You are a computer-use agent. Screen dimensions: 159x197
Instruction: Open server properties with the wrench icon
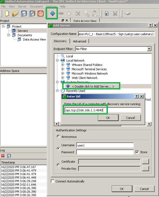point(86,14)
